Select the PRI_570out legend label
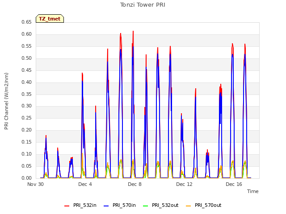The height and width of the screenshot is (214, 286). [208, 205]
